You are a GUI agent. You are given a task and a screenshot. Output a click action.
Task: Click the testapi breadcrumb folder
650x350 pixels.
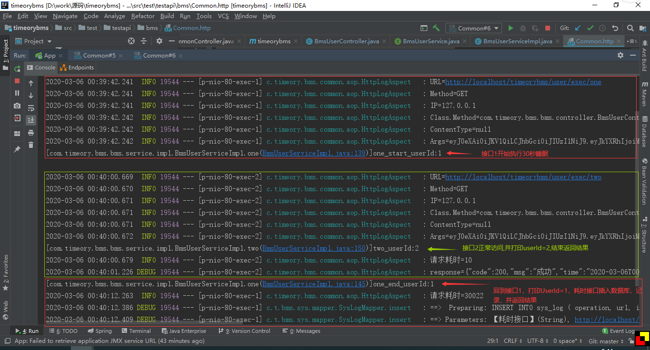click(117, 28)
